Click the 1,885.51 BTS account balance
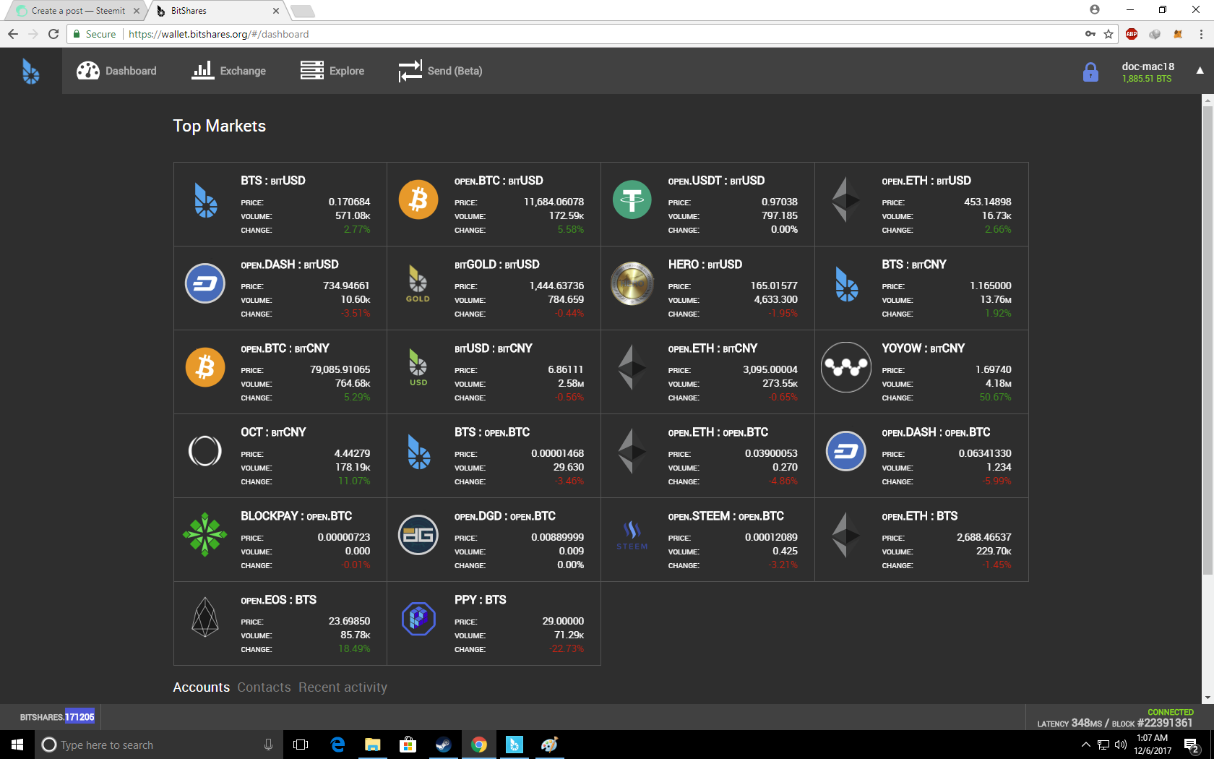1214x759 pixels. click(1147, 79)
